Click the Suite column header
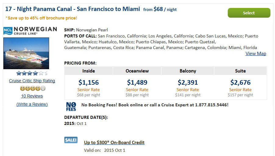The image size is (275, 156). pyautogui.click(x=241, y=71)
